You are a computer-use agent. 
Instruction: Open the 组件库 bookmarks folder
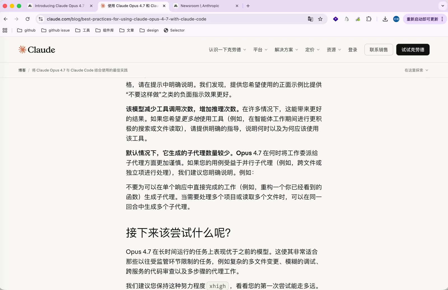(x=105, y=30)
